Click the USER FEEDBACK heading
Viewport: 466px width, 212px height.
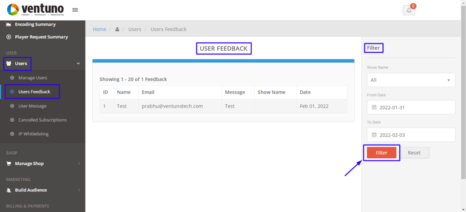223,49
